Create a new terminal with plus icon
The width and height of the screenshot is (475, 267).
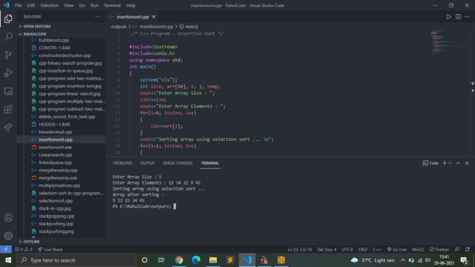point(444,163)
